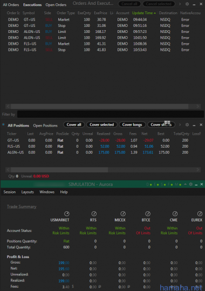Screen dimensions: 205x291
Task: Select the GT~US SELL Market execution row
Action: [102, 20]
